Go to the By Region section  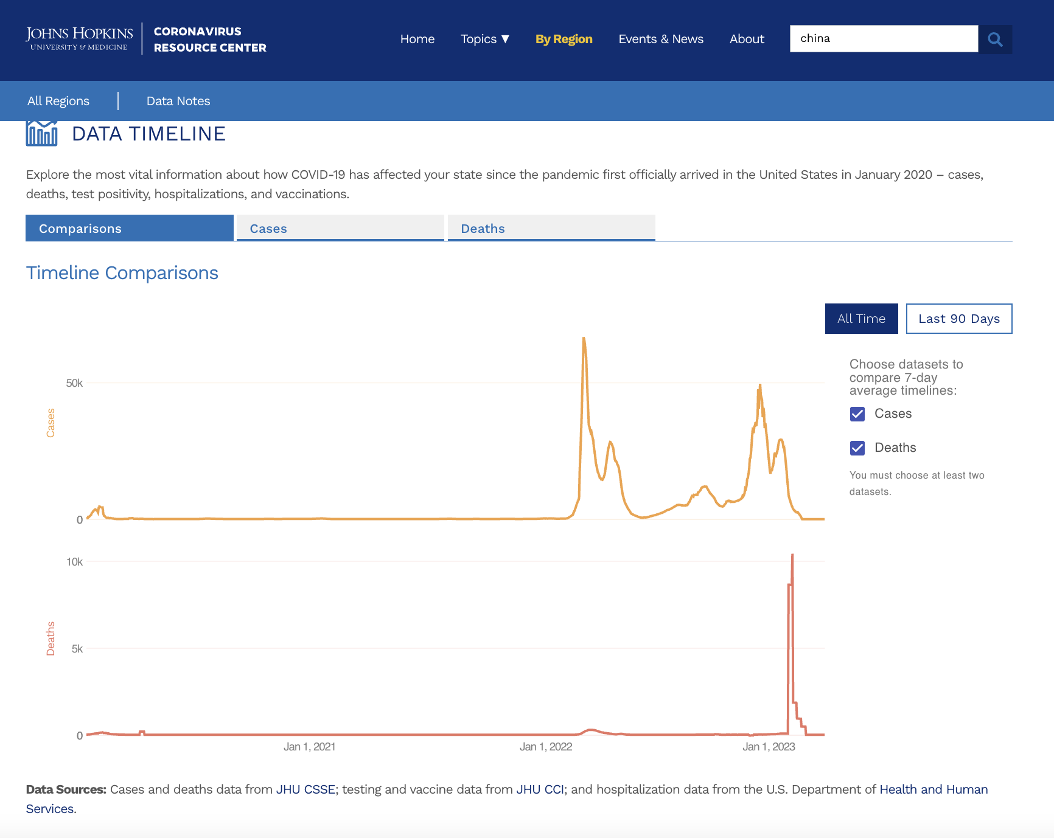(x=564, y=39)
